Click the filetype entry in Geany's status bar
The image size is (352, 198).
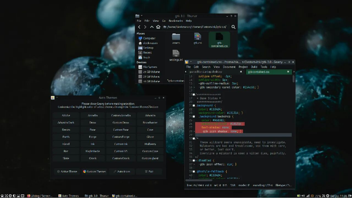point(283,185)
